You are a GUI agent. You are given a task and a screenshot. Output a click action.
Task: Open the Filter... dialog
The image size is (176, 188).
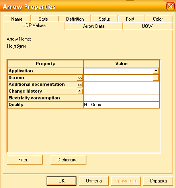[x=25, y=160]
